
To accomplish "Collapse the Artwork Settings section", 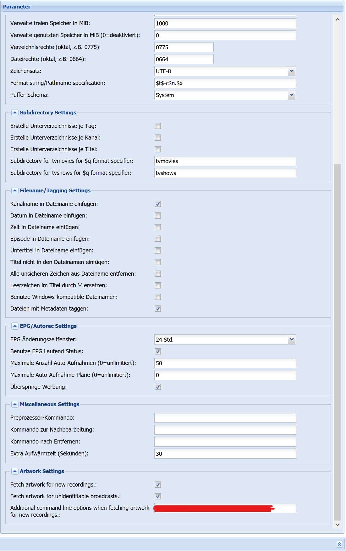I will click(15, 471).
